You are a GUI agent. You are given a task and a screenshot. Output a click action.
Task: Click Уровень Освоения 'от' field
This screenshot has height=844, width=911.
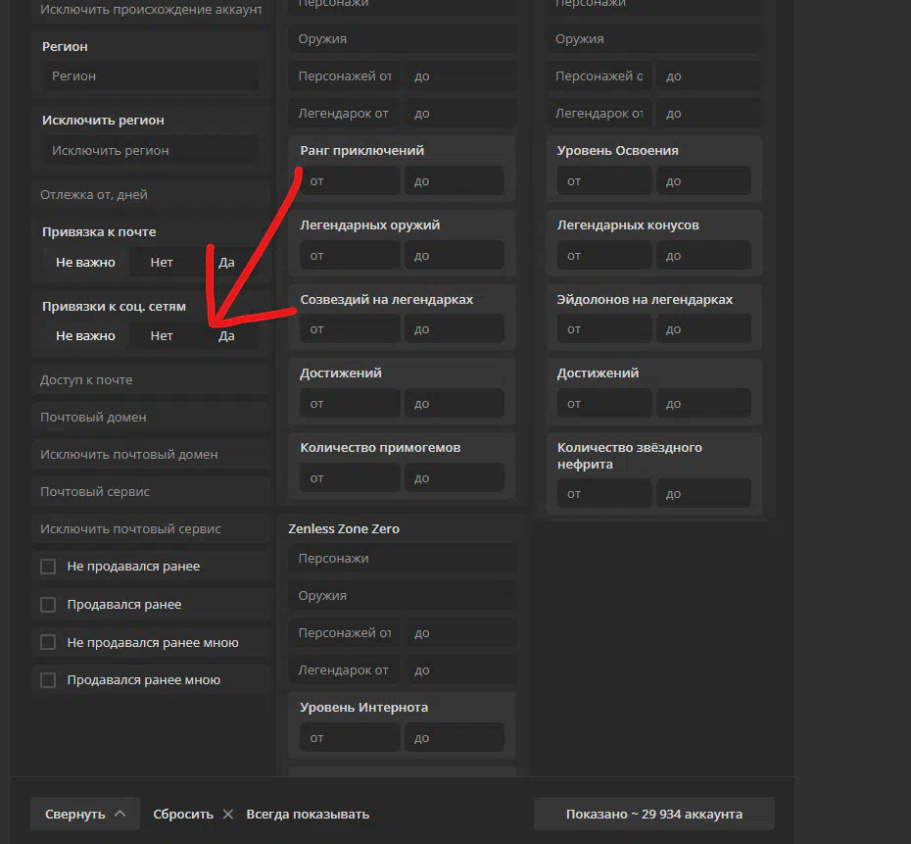tap(604, 180)
